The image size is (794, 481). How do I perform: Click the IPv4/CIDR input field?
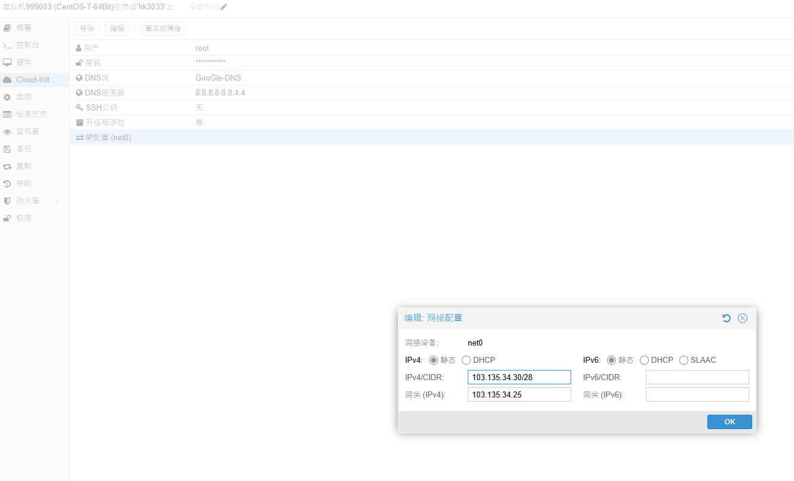click(x=519, y=377)
